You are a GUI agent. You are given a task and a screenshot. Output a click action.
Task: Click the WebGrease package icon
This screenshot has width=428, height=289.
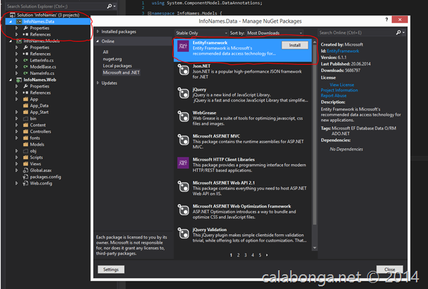click(x=183, y=116)
